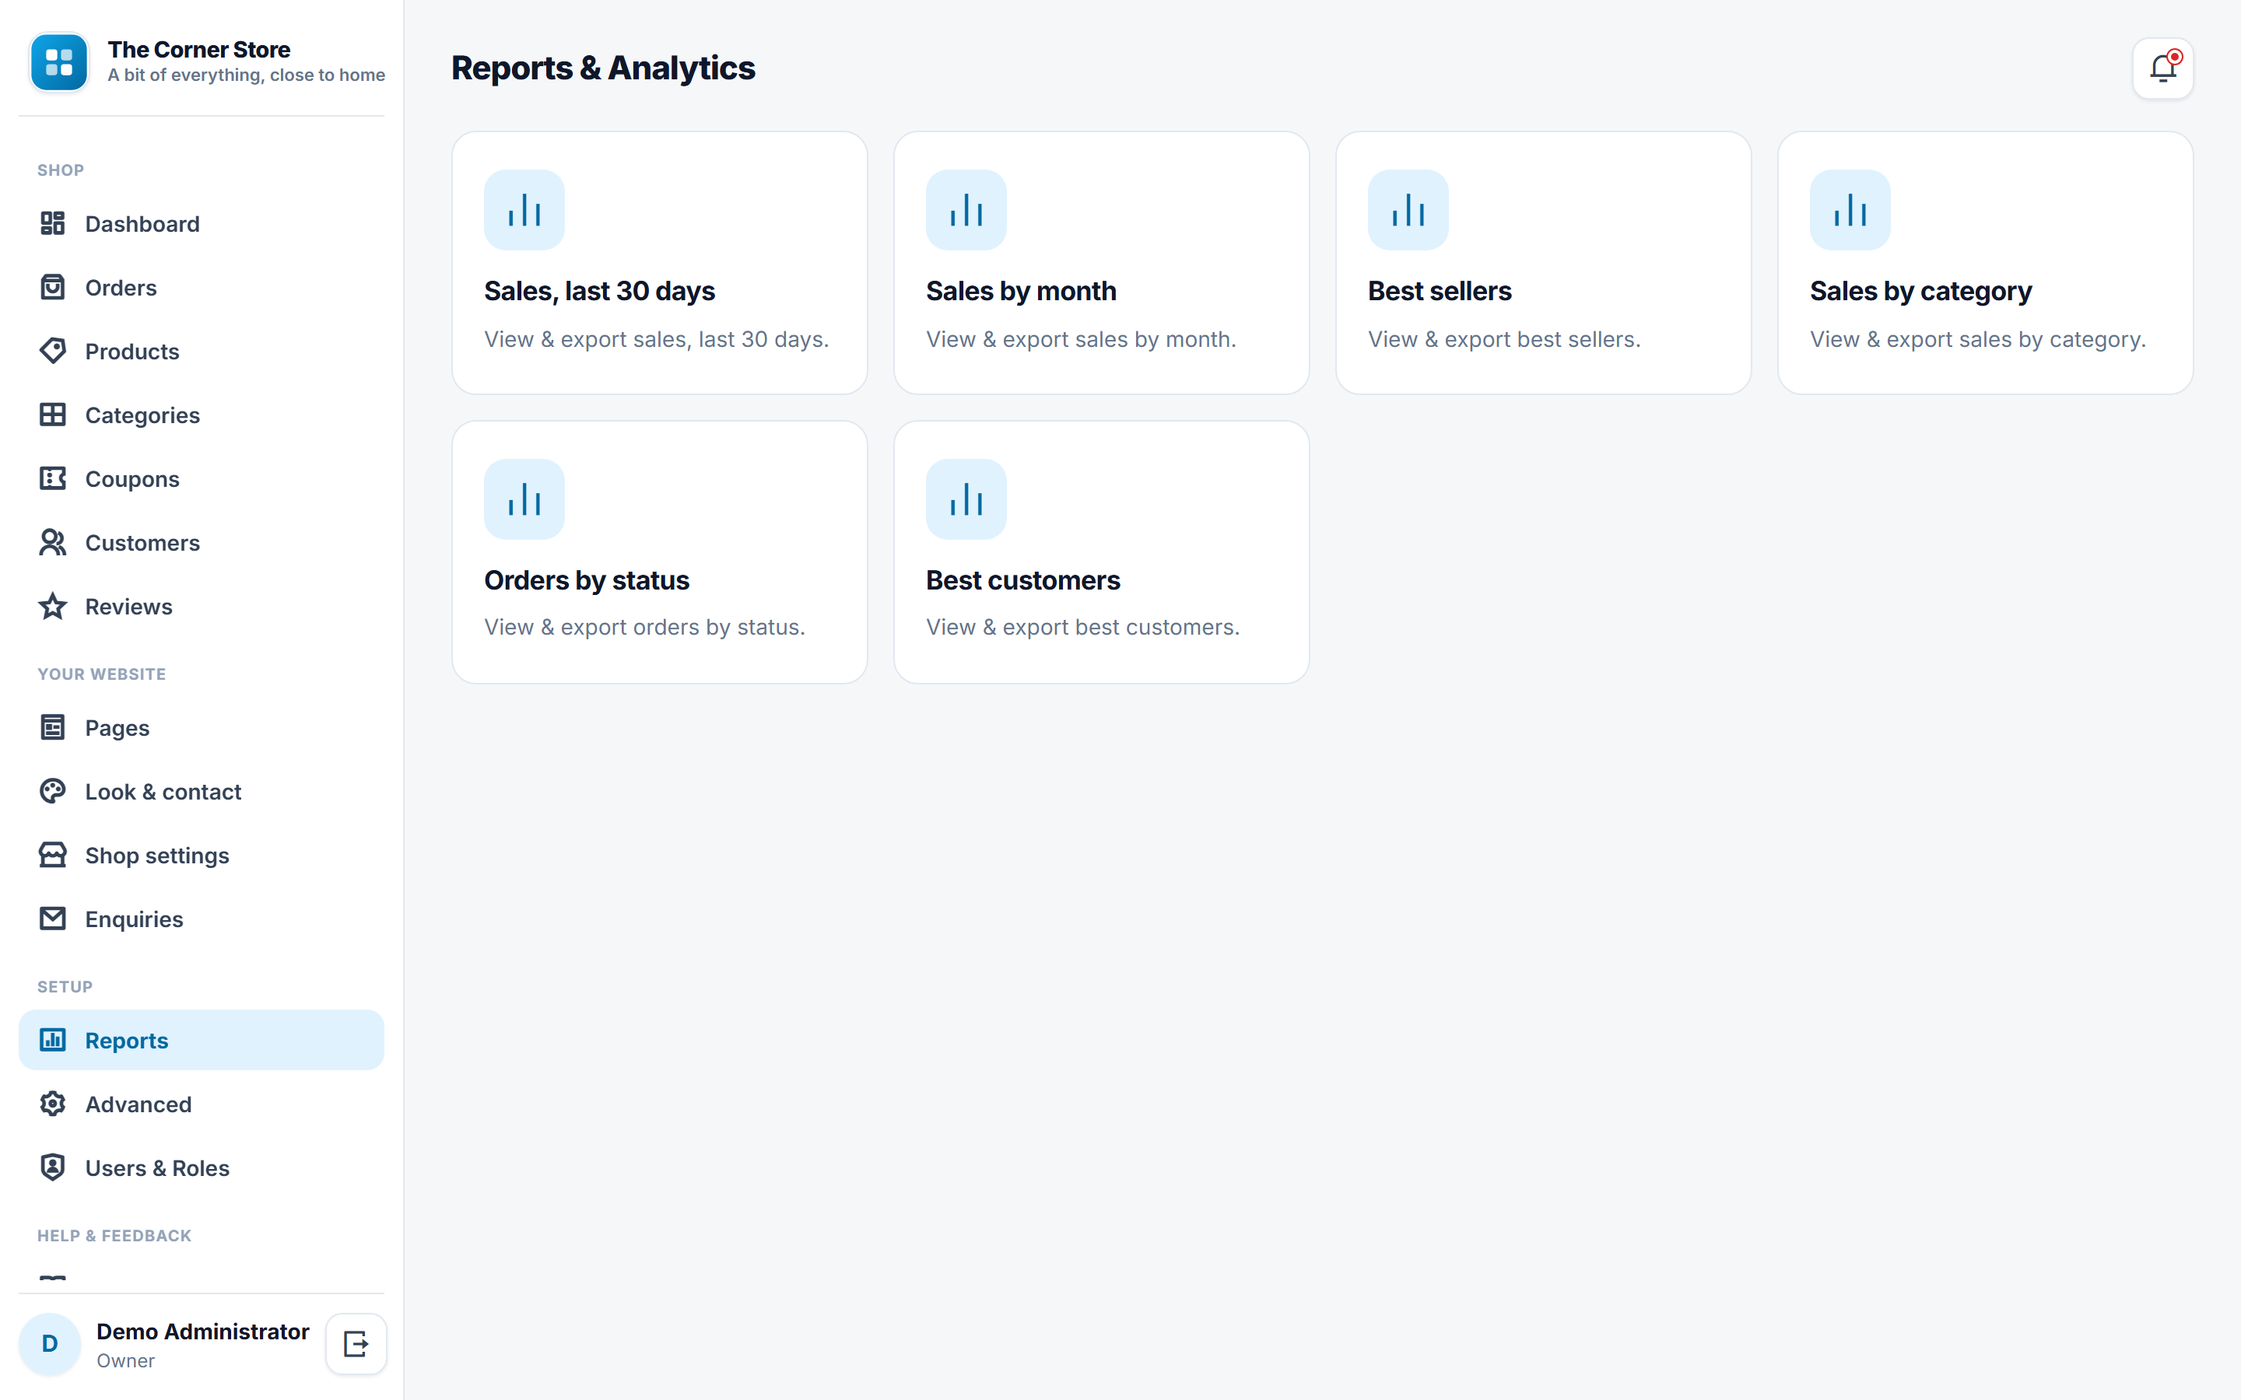This screenshot has height=1400, width=2241.
Task: Open Coupons menu entry
Action: pos(201,478)
